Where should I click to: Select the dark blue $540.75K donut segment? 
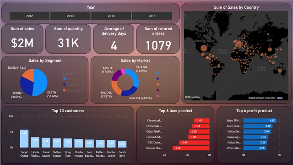click(x=129, y=92)
